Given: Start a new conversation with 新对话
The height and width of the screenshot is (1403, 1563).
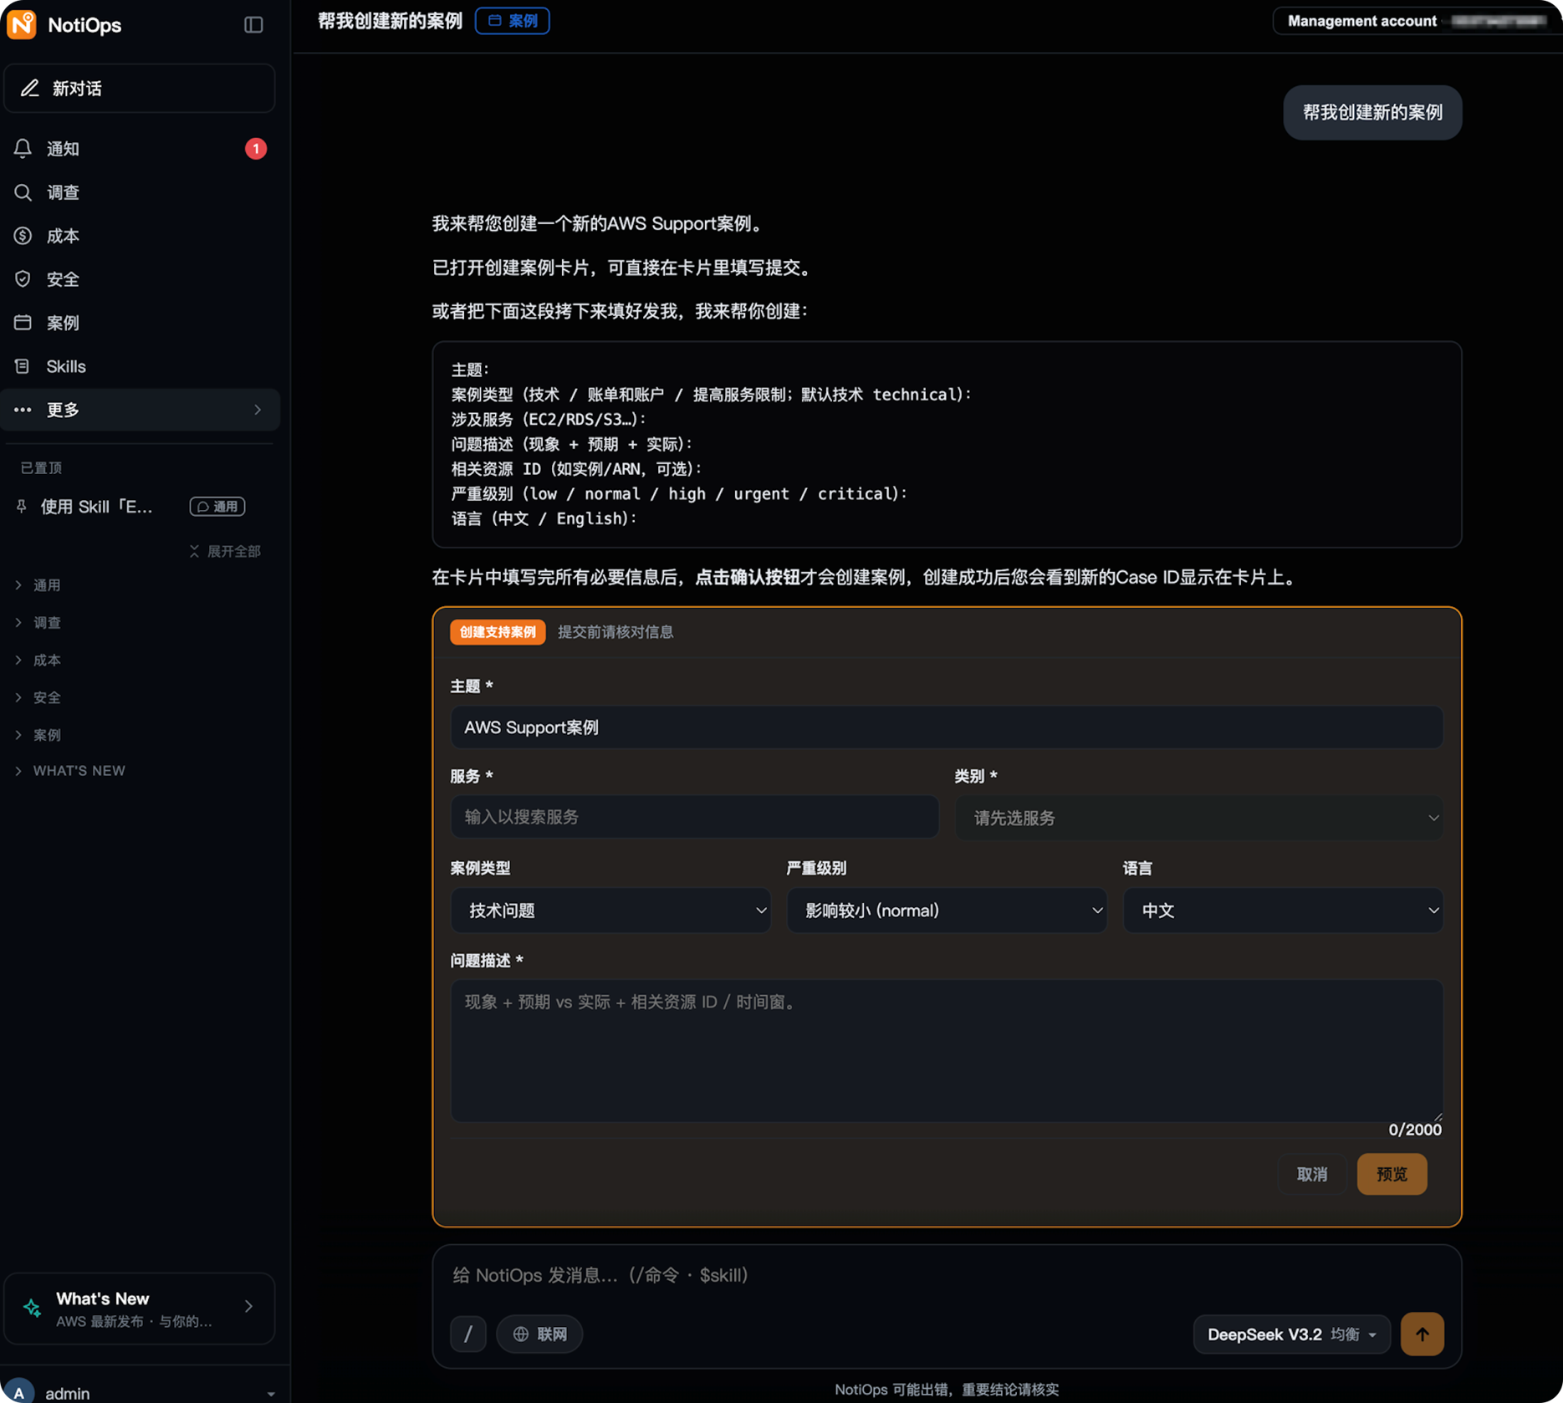Looking at the screenshot, I should [x=140, y=88].
